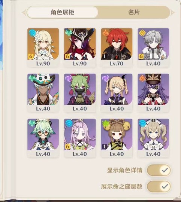This screenshot has height=202, width=181.
Task: Switch to the 名片 tab
Action: pyautogui.click(x=134, y=12)
